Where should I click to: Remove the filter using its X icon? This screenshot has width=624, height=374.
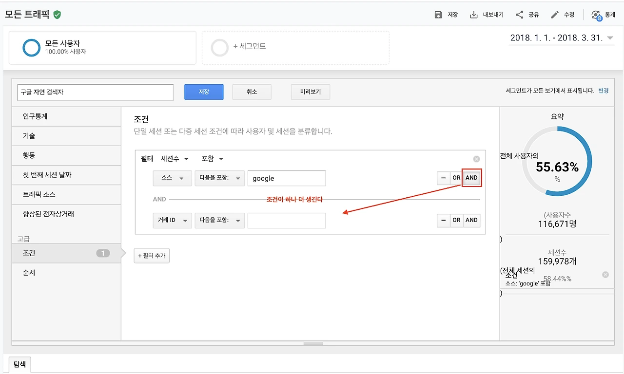coord(476,159)
